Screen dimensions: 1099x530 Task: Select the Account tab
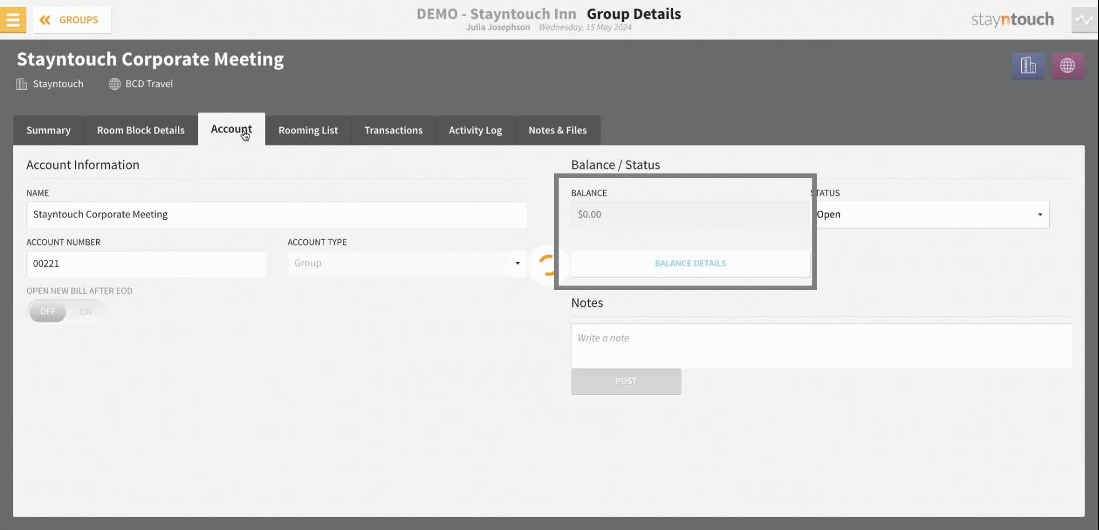pos(231,129)
